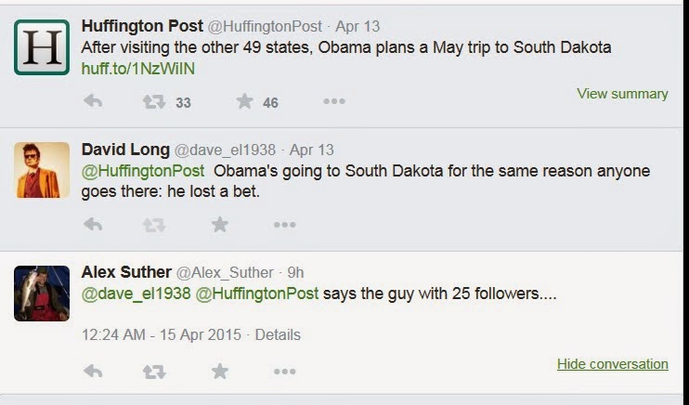Favorite Alex Suther's tweet
689x405 pixels.
220,372
